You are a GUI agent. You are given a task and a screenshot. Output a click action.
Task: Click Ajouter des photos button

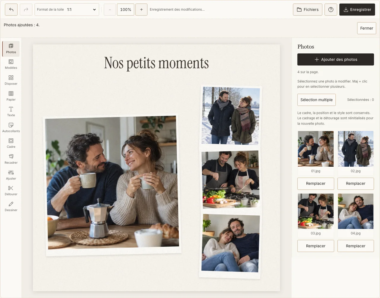click(x=335, y=59)
